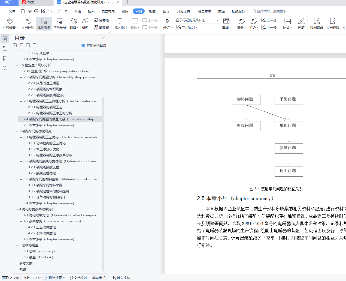Toggle 拼写检查 checkbox in status bar
The width and height of the screenshot is (346, 281).
[x=46, y=278]
